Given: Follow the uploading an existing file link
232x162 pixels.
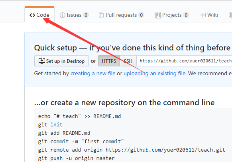Looking at the screenshot, I should (x=155, y=73).
